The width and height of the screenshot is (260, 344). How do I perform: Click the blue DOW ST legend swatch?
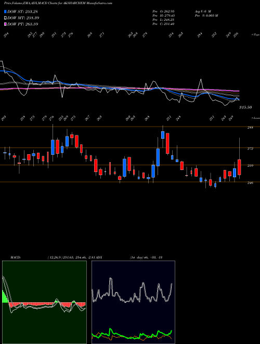(5, 11)
